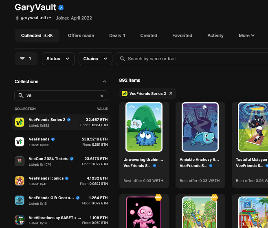Click into the collection search field containing 've'
Screen dimensions: 268x228
[61, 96]
